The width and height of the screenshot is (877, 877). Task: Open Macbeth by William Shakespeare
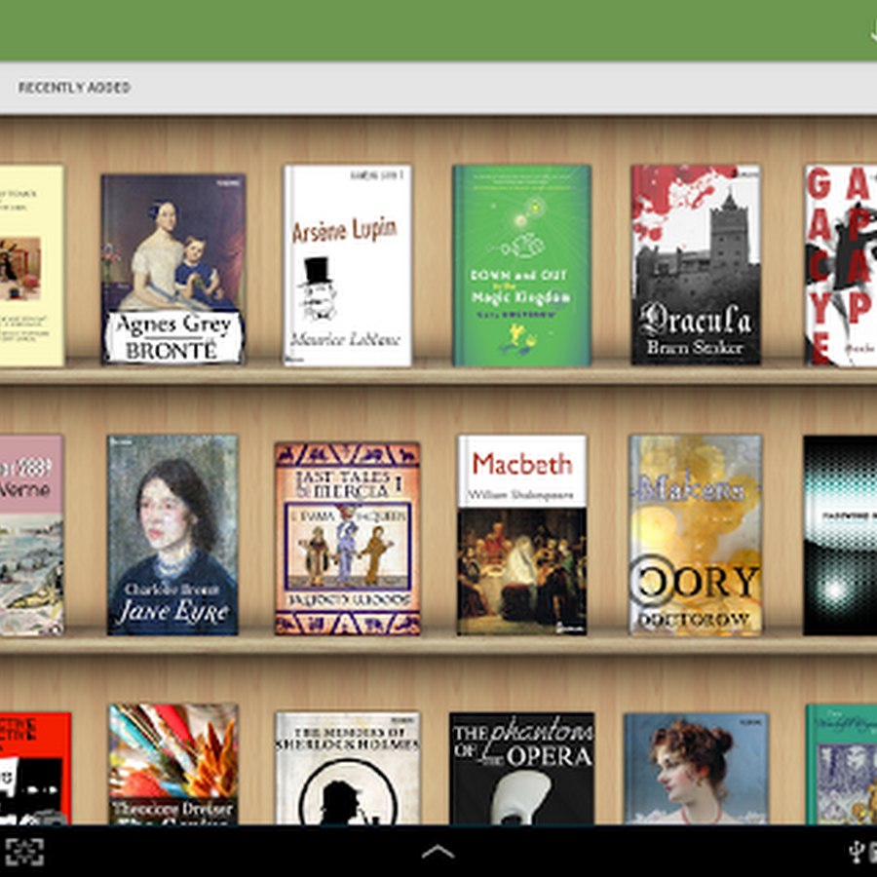point(521,535)
